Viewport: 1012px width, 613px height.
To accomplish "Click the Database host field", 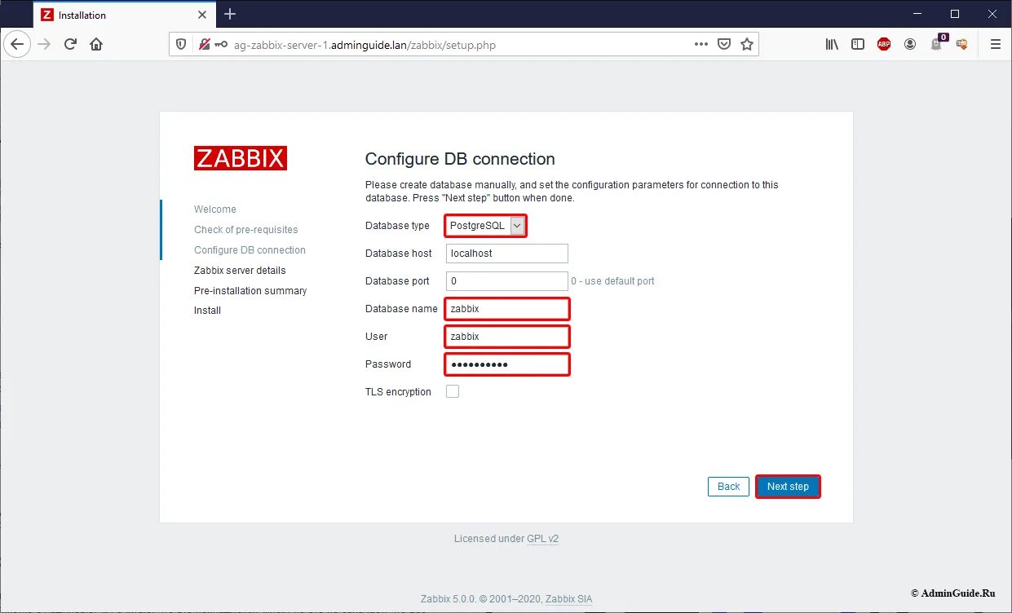I will click(507, 254).
